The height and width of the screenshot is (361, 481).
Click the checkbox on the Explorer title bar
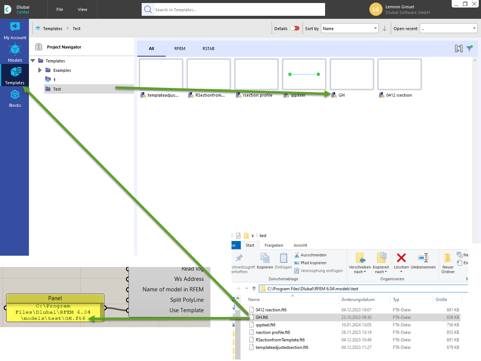238,235
